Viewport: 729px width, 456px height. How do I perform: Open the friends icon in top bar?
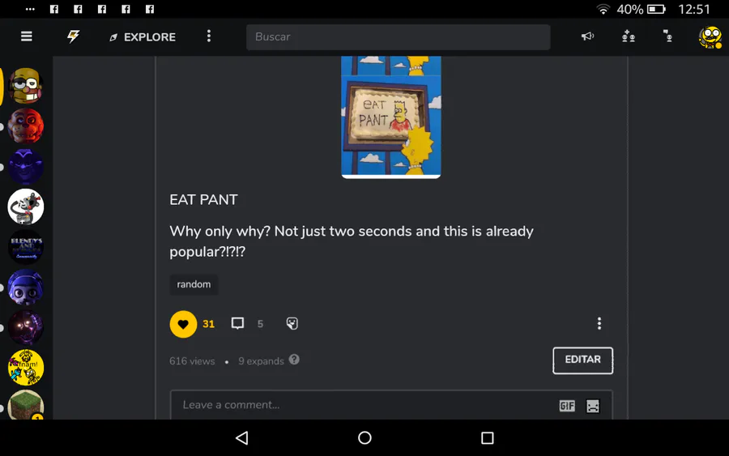pyautogui.click(x=628, y=36)
